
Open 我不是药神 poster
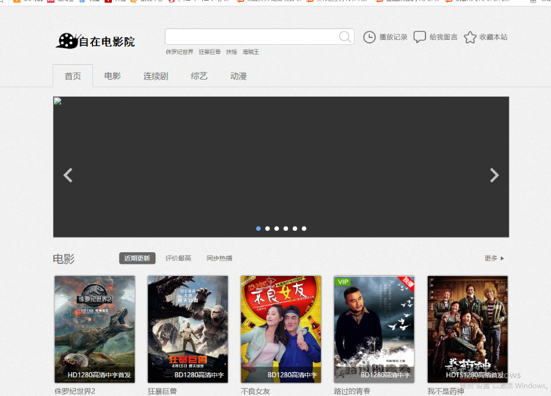(467, 329)
